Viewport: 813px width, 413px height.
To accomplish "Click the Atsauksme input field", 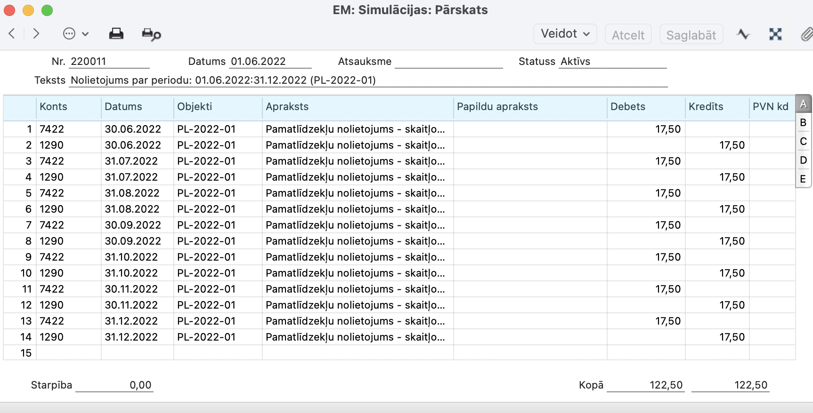I will (x=448, y=62).
